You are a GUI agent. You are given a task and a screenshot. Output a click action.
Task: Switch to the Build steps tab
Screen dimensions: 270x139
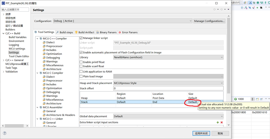tap(65, 32)
